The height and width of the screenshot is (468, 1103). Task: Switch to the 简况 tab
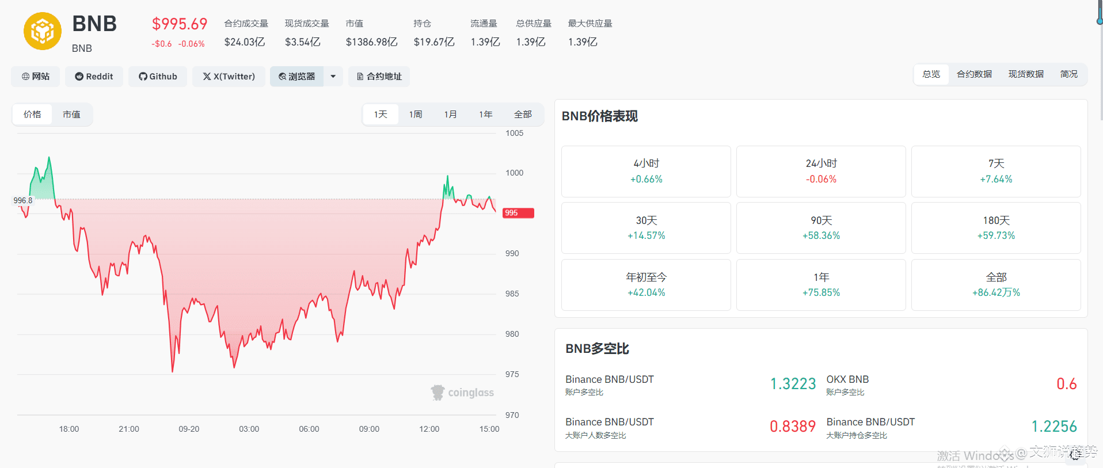pos(1069,74)
